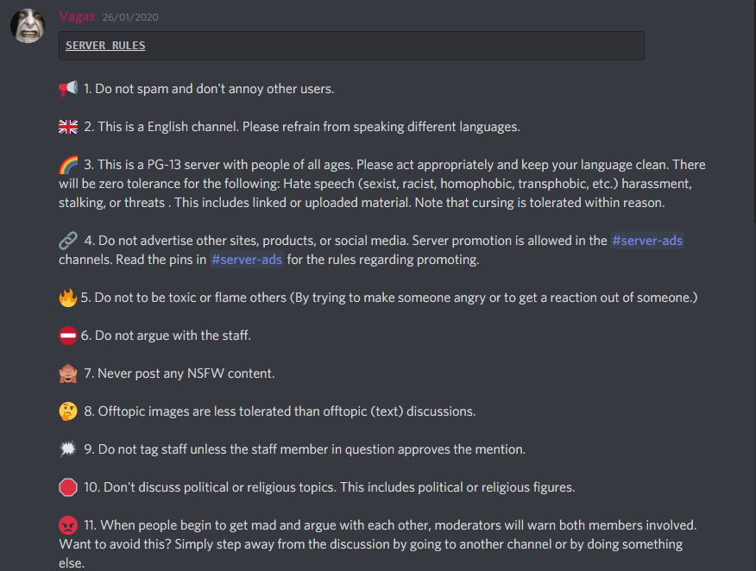
Task: Click the collision burst emoji beside rule 9
Action: [68, 449]
